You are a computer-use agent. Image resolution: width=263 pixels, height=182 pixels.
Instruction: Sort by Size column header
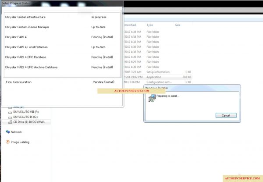click(178, 25)
